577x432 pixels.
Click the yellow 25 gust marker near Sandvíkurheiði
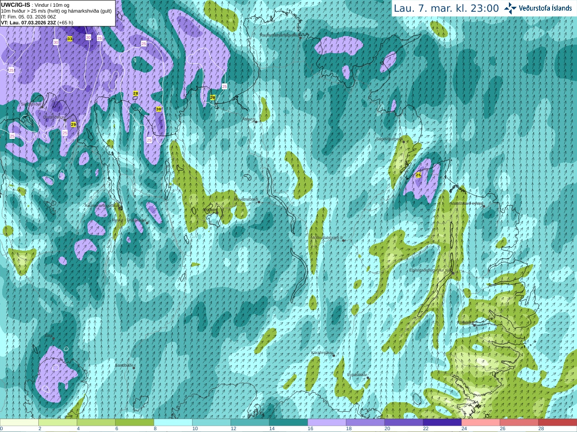pyautogui.click(x=418, y=175)
